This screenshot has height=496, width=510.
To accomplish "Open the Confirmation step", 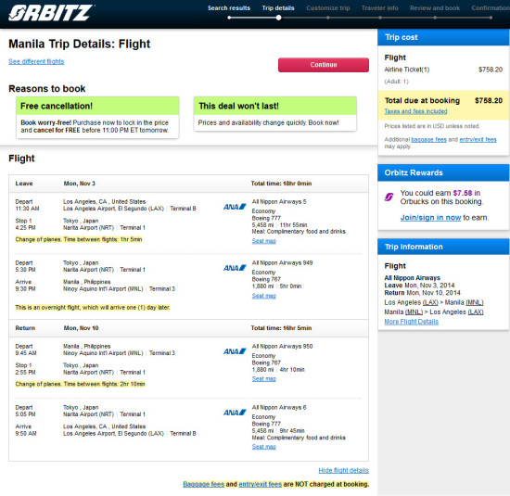I will coord(491,8).
